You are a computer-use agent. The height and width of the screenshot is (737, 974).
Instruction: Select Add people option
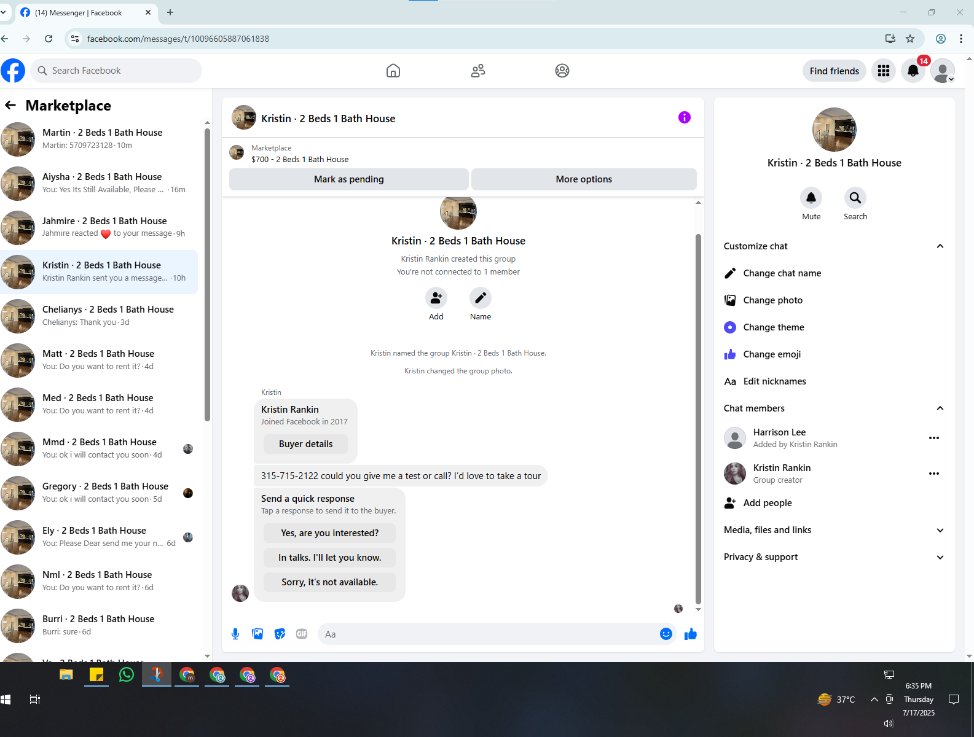pos(835,503)
